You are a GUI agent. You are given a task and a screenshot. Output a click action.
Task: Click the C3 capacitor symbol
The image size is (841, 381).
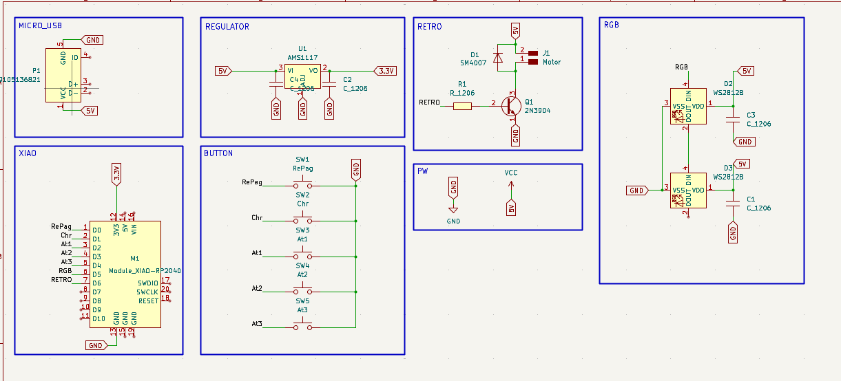pyautogui.click(x=734, y=119)
